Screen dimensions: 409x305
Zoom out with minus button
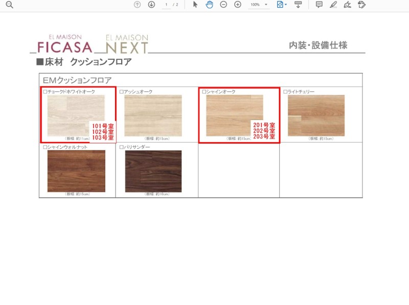(x=223, y=5)
